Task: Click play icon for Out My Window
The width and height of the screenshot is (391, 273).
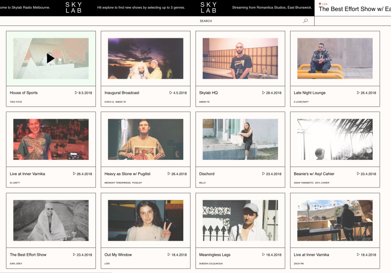Action: 169,255
